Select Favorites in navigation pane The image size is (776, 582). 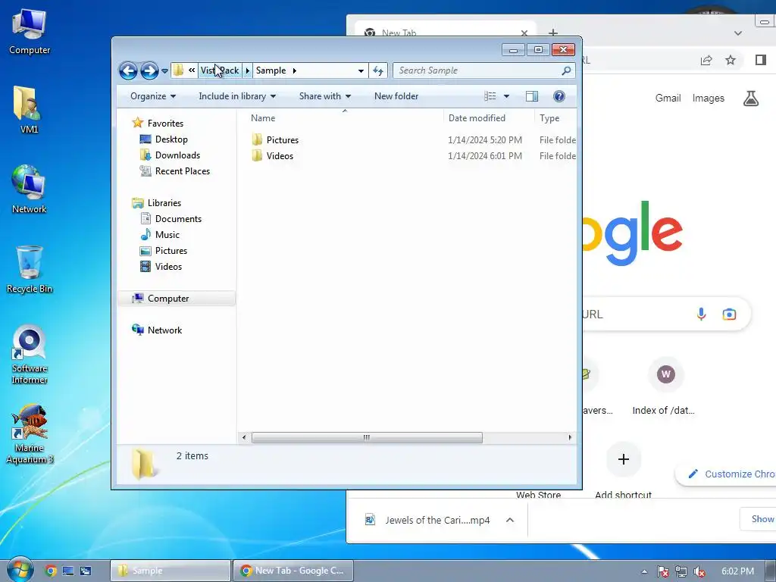[165, 124]
